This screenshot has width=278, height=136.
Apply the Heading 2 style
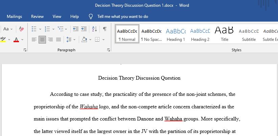point(200,34)
